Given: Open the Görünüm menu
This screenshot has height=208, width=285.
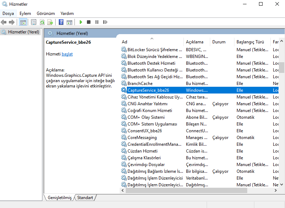Looking at the screenshot, I should [x=46, y=14].
